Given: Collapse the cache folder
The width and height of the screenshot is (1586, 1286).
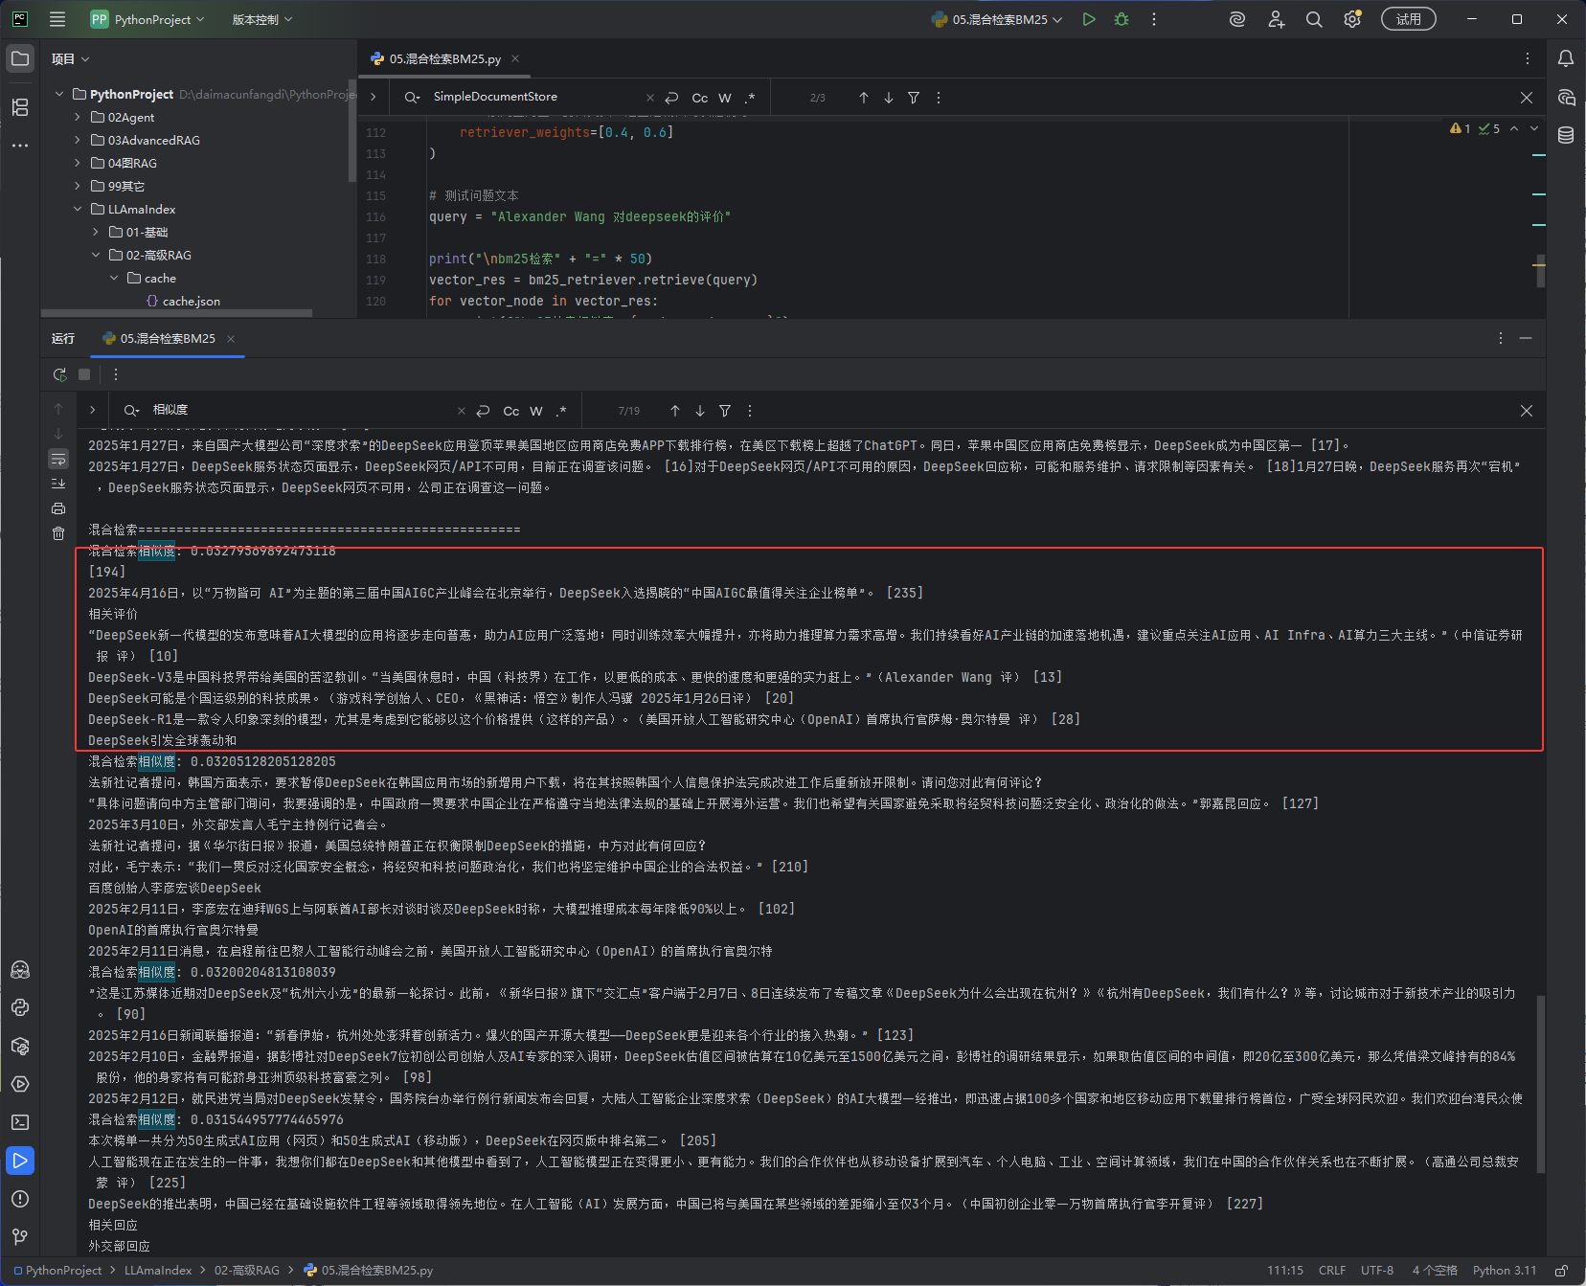Looking at the screenshot, I should [x=114, y=278].
